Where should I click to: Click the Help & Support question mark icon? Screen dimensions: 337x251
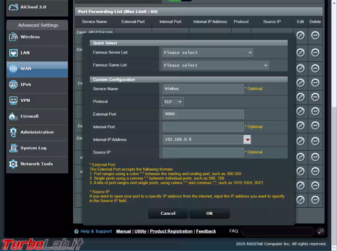tap(76, 231)
